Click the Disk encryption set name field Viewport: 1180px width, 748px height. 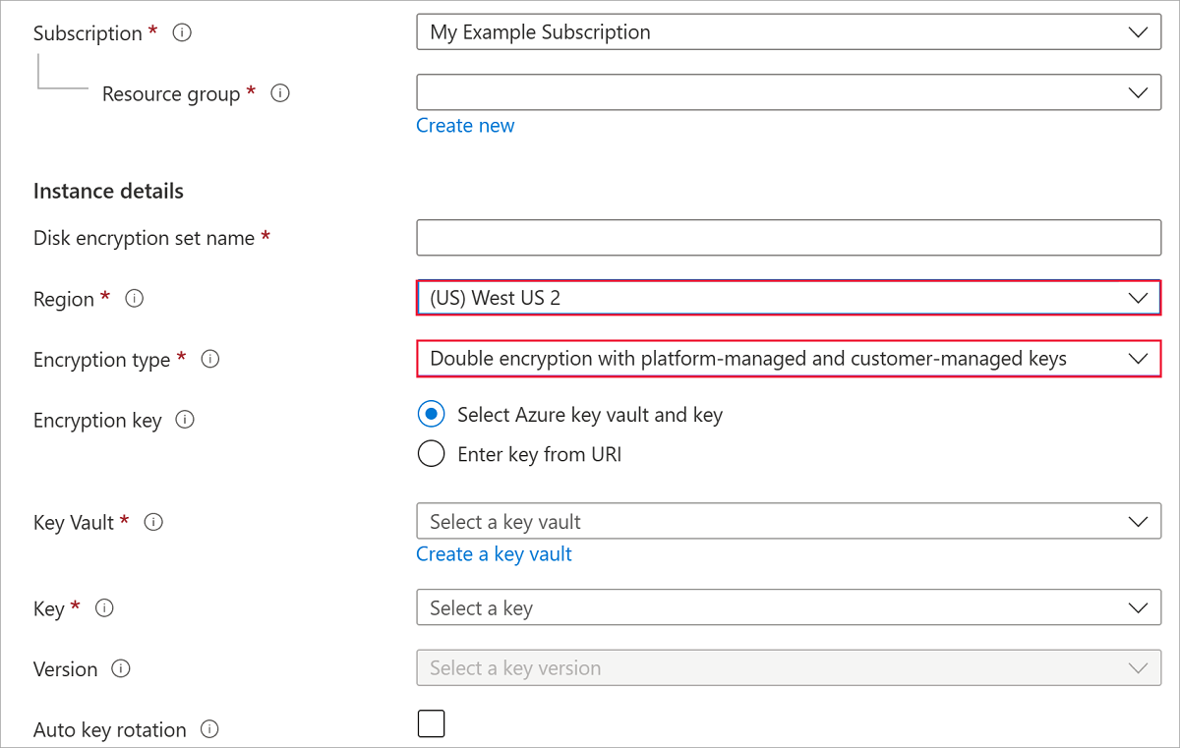pyautogui.click(x=788, y=238)
